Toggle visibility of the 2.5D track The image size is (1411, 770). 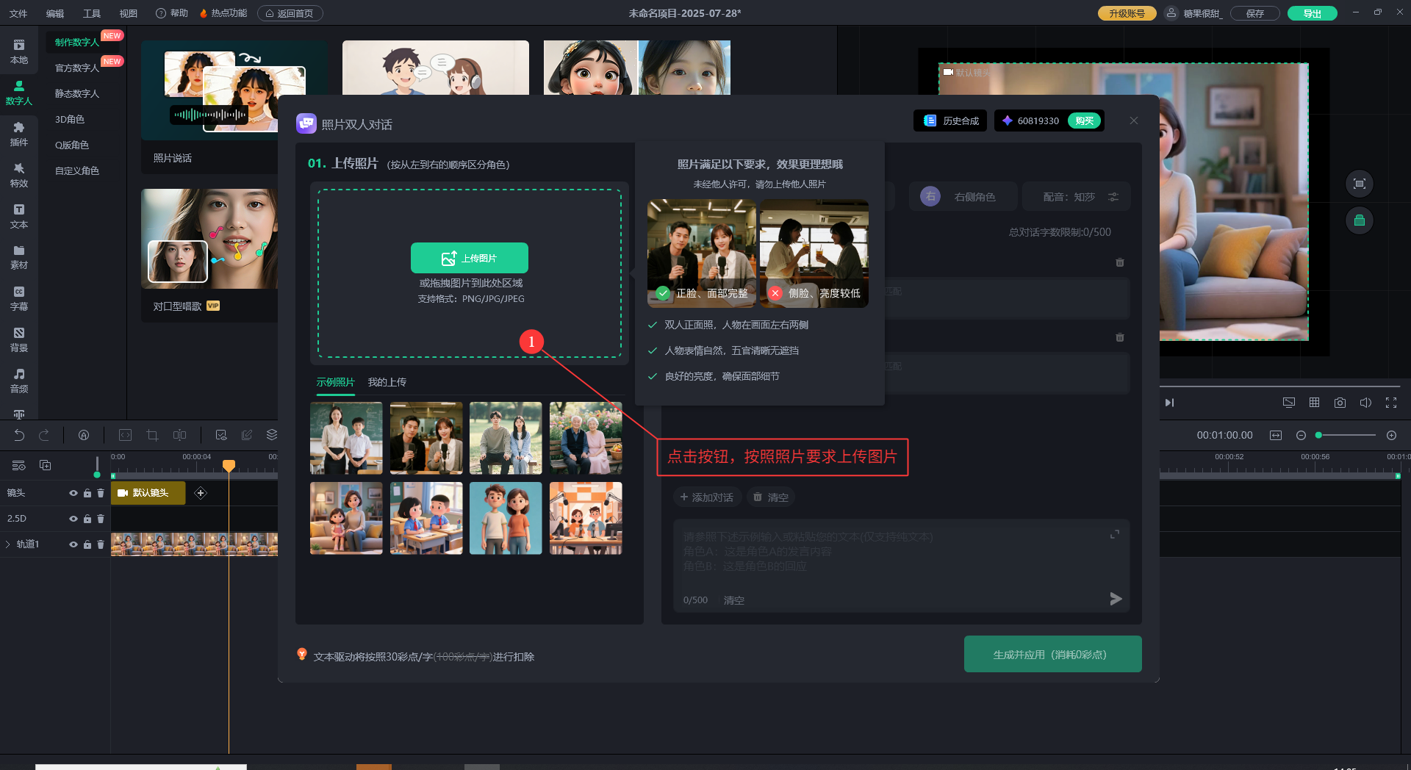coord(73,519)
